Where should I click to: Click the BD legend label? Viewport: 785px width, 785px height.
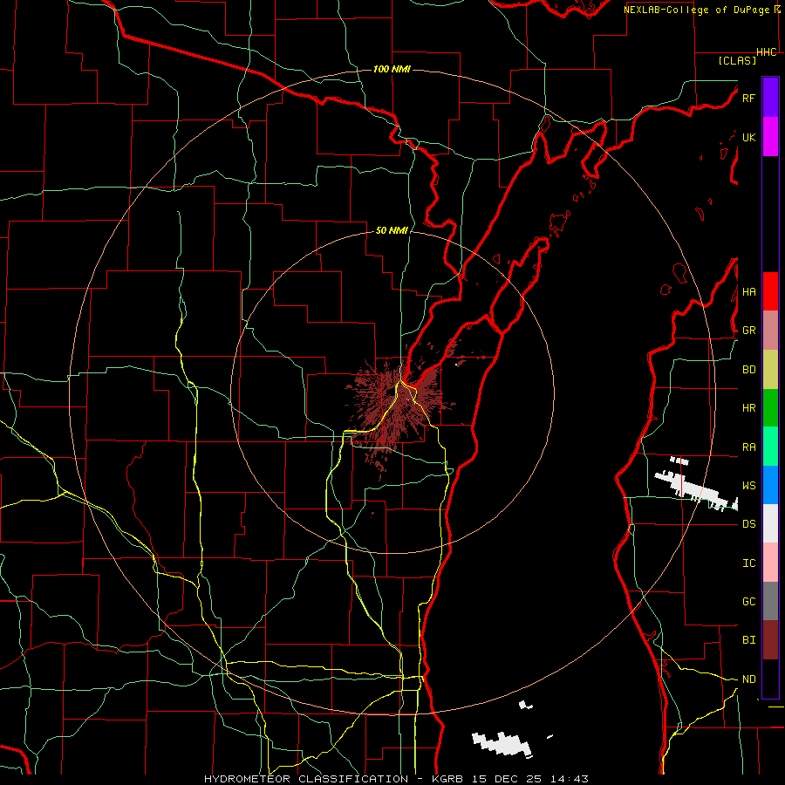tap(748, 370)
